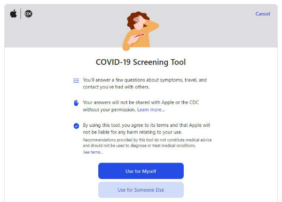Click the blue checkmark circle icon
282x202 pixels.
76,126
